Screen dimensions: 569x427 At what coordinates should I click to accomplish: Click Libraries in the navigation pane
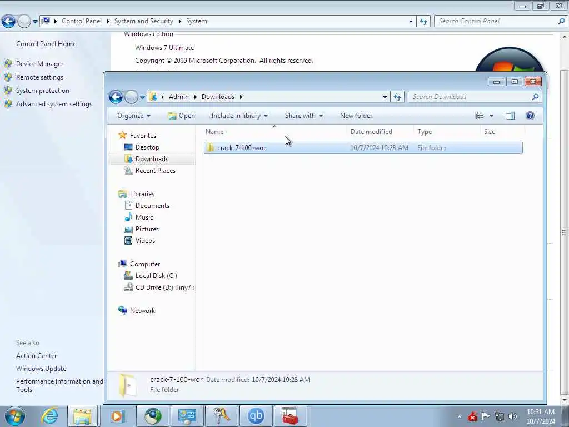click(142, 194)
